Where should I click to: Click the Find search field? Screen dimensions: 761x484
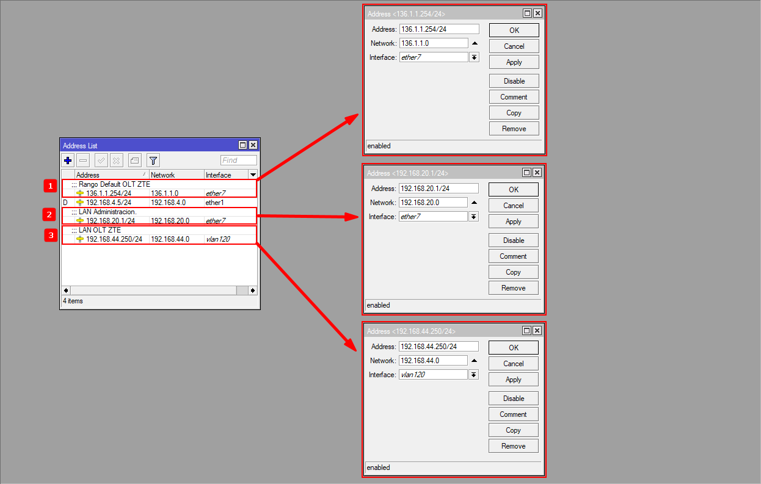(x=238, y=161)
